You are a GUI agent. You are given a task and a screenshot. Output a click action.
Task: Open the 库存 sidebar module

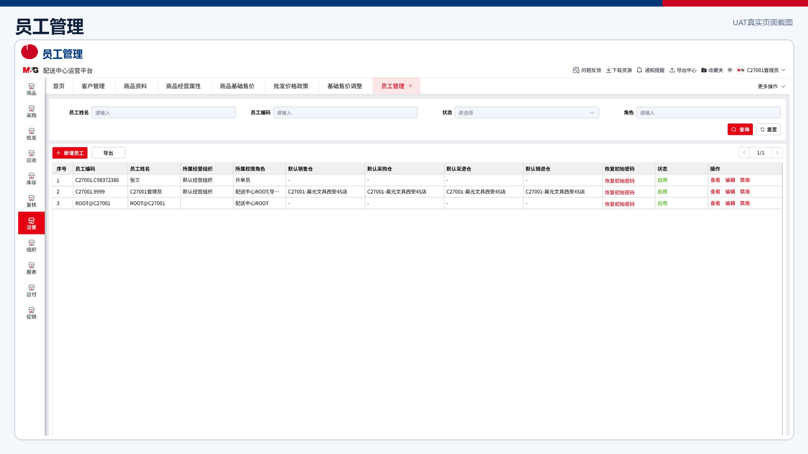point(31,179)
